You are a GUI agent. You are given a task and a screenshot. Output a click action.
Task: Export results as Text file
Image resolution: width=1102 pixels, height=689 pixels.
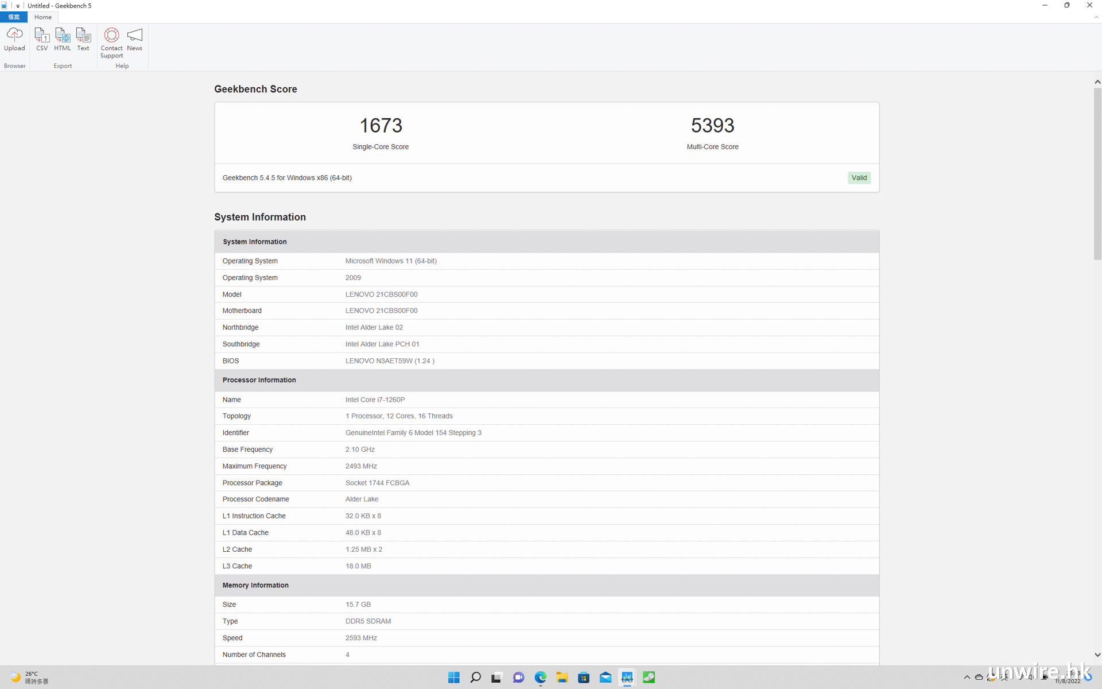click(x=83, y=39)
